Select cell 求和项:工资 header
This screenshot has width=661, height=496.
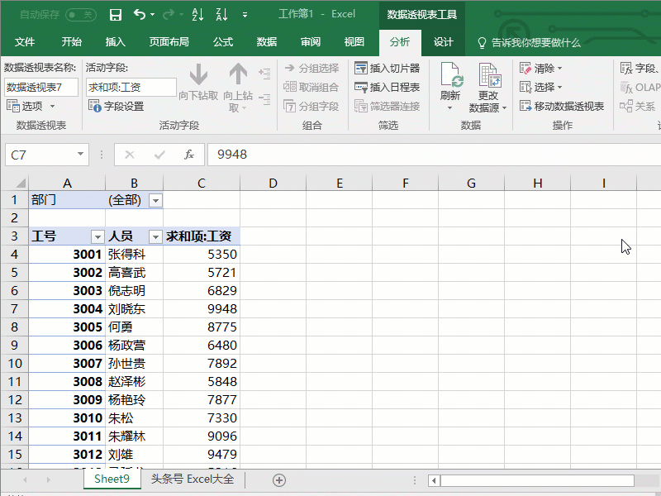[x=202, y=236]
